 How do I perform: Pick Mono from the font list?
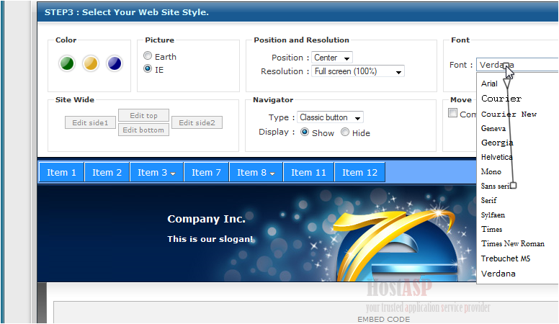coord(491,171)
